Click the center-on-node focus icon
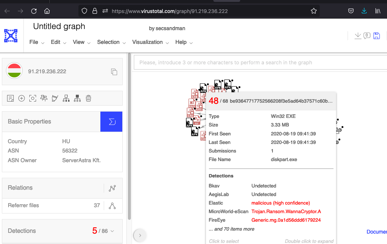 pos(33,98)
